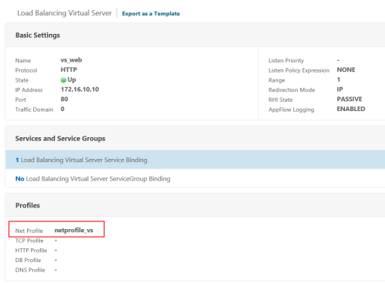Click the DB Profile label
The height and width of the screenshot is (283, 385).
pos(28,261)
